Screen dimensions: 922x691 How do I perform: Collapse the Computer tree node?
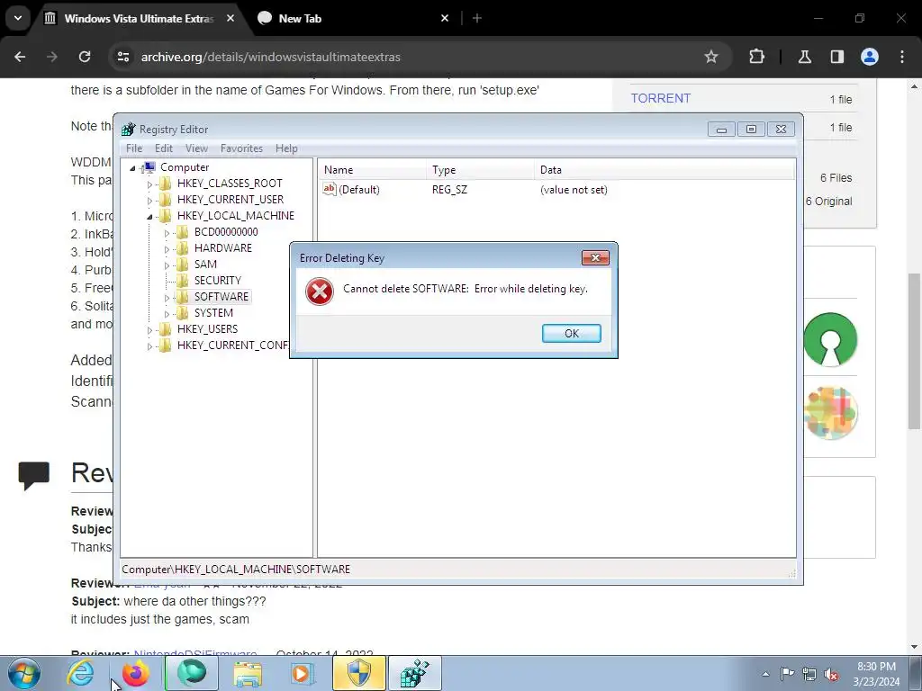133,168
